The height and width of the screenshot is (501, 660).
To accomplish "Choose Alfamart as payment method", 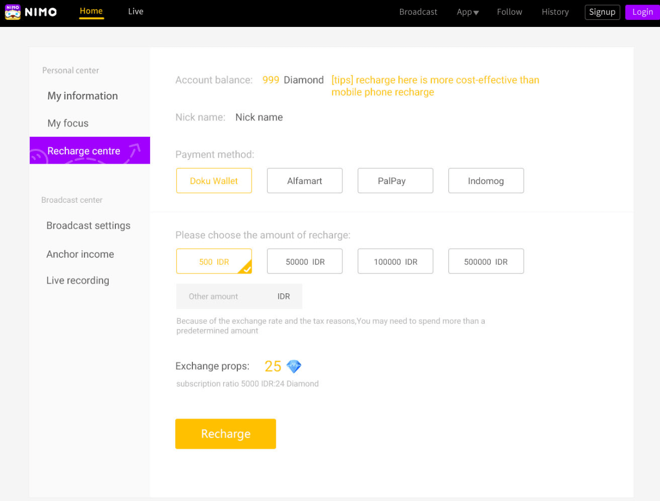I will click(x=304, y=181).
